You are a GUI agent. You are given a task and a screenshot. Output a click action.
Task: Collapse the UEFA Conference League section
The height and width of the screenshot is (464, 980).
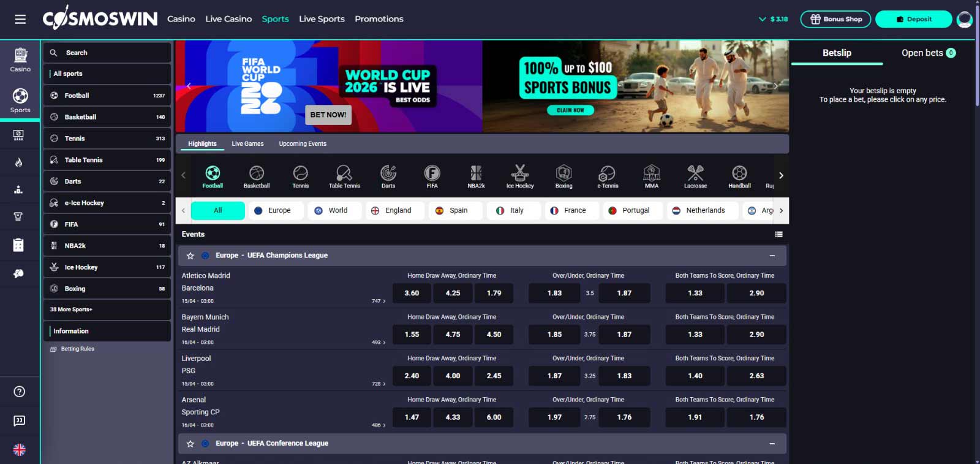[x=772, y=444]
